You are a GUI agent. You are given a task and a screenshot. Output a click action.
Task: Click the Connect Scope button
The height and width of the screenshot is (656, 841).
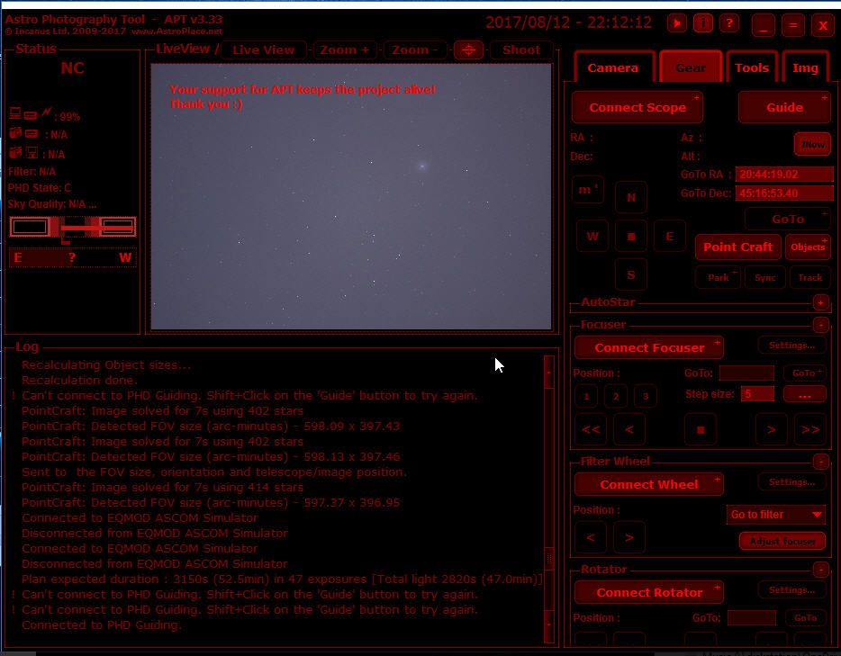point(638,107)
